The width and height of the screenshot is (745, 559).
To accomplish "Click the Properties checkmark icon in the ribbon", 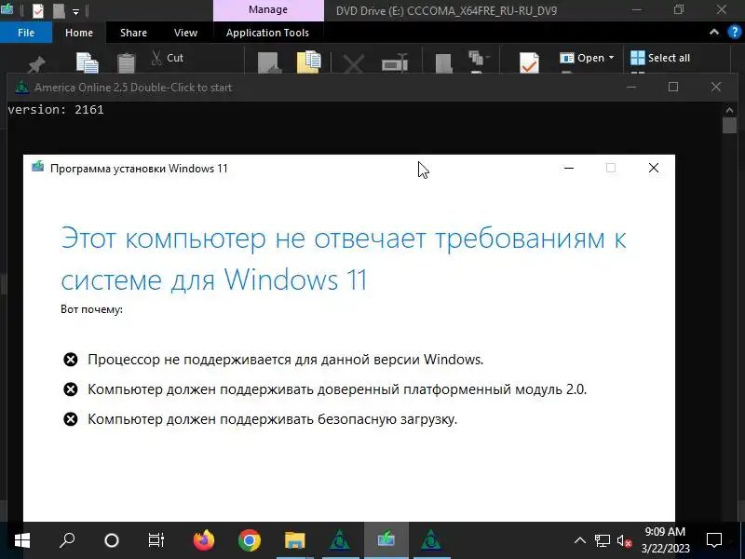I will click(529, 62).
